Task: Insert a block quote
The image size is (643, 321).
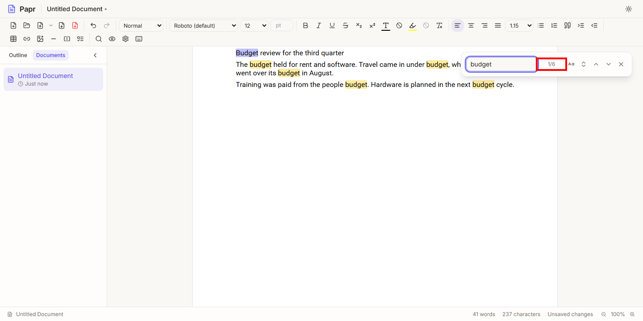Action: point(568,25)
